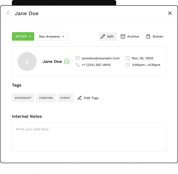Click the clock icon beside appointment time
Image resolution: width=178 pixels, height=174 pixels.
tap(128, 65)
